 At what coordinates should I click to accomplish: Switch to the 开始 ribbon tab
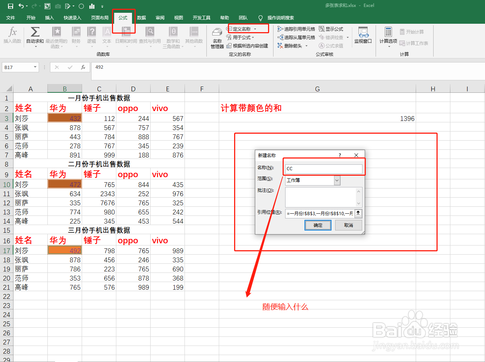(31, 18)
